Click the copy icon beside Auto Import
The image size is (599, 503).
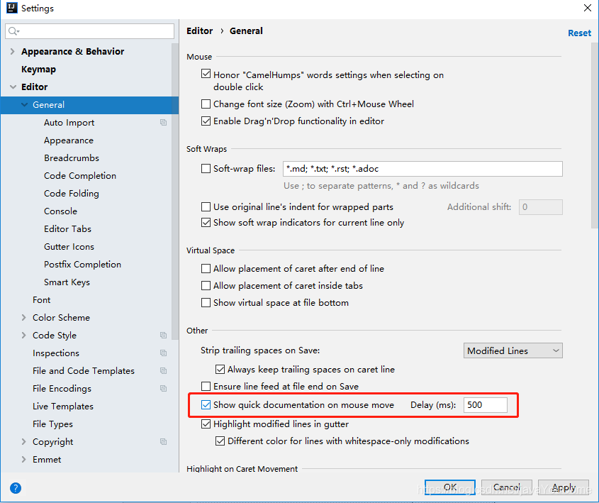[164, 123]
